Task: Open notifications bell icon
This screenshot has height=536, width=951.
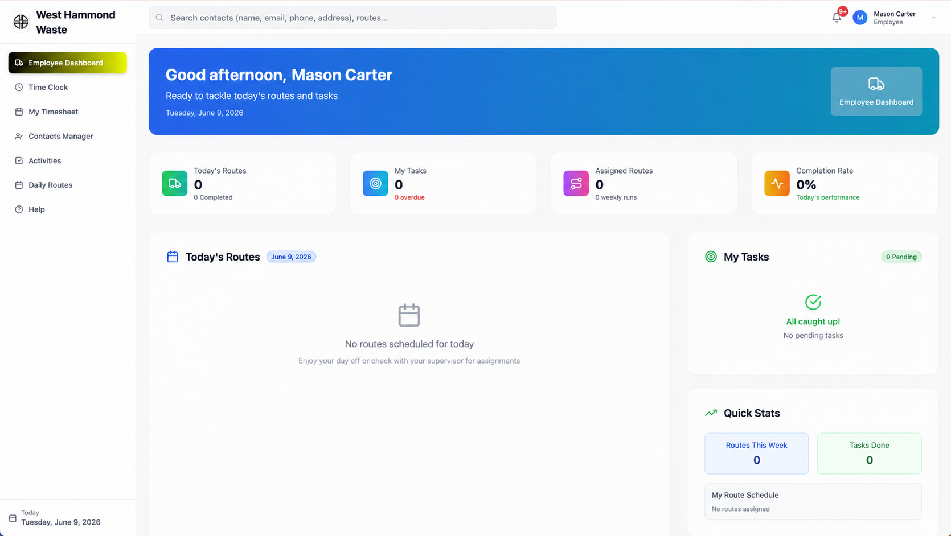Action: point(837,18)
